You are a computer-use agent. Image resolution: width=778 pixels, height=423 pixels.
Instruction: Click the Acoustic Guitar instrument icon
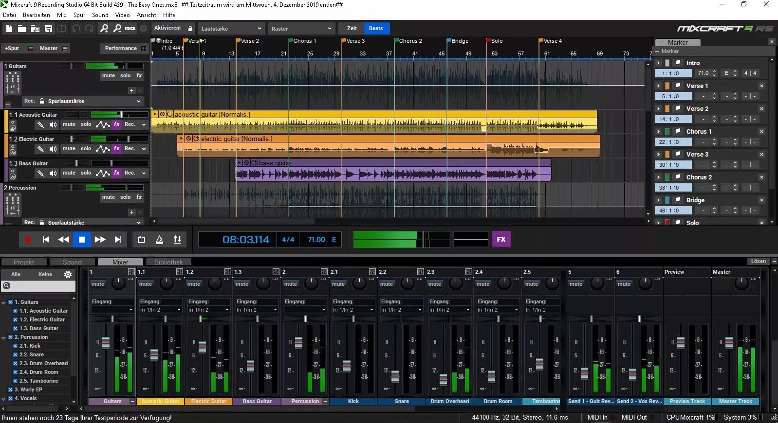pos(13,126)
